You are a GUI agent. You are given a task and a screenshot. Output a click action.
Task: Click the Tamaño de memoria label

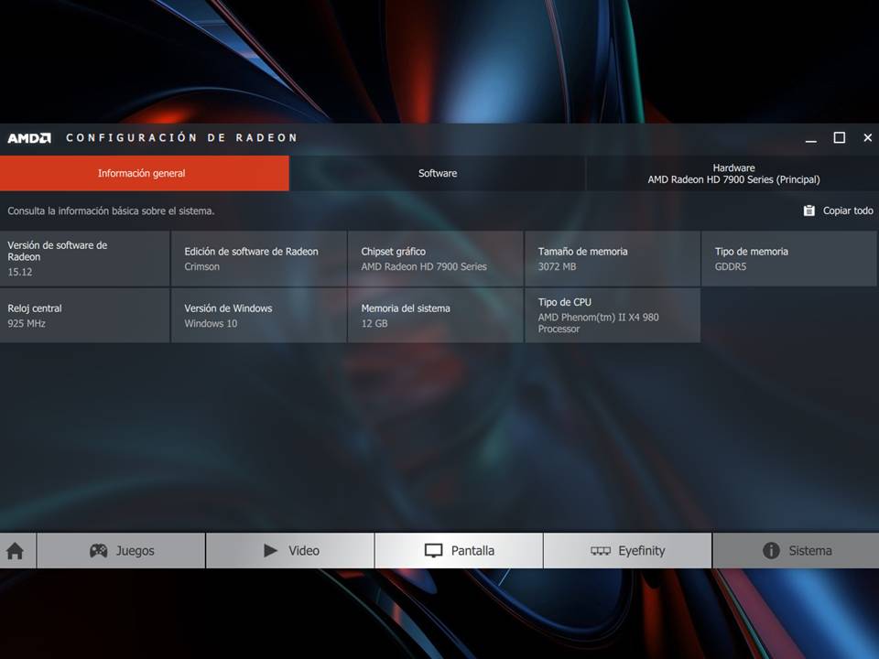[x=582, y=252]
